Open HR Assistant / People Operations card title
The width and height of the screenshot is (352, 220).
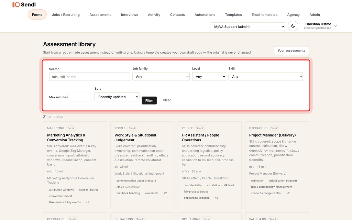(200, 137)
